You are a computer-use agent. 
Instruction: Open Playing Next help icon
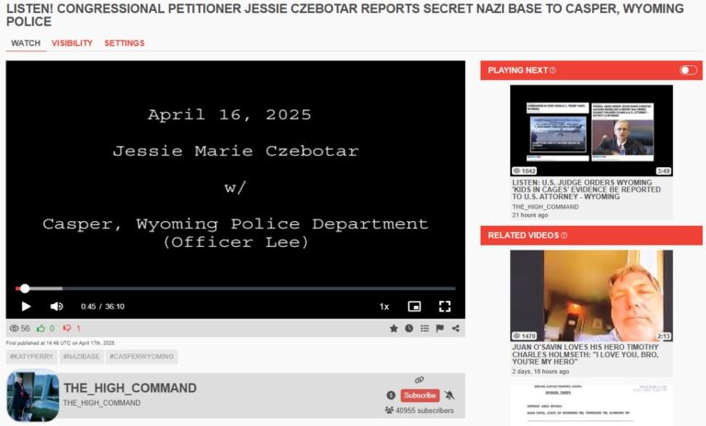tap(552, 70)
